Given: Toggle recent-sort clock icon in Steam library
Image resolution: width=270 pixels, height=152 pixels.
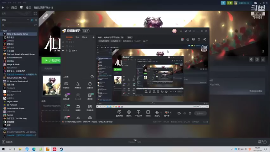Looking at the screenshot, I should [x=32, y=20].
